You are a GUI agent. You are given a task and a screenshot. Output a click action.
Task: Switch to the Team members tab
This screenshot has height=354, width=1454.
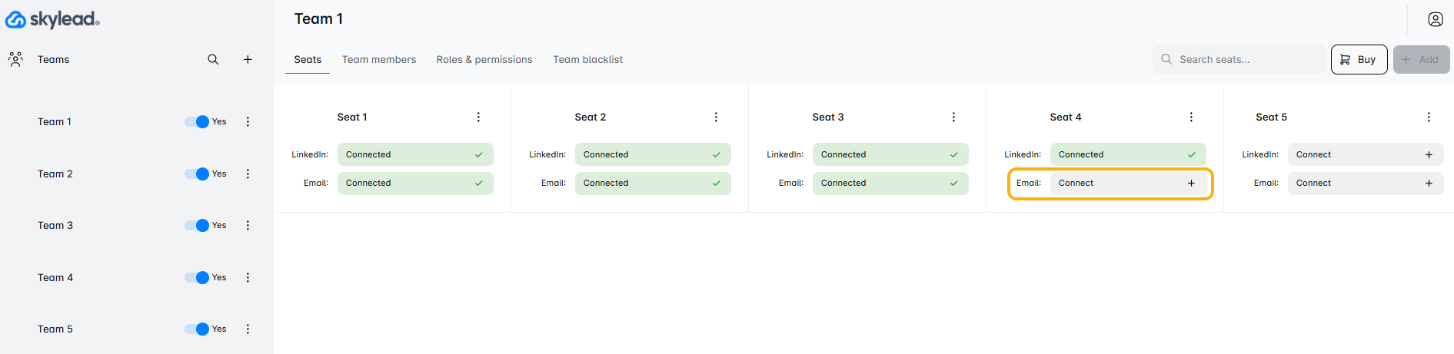379,59
